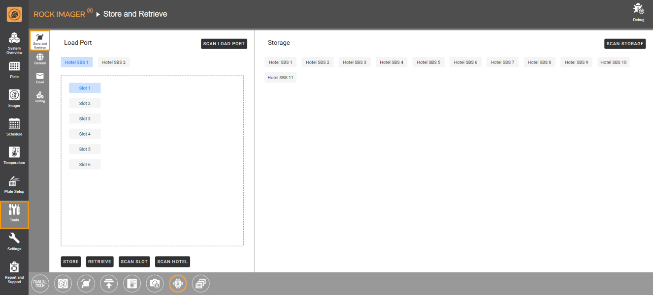Screen dimensions: 653x295
Task: Open the Plate Setup section
Action: (x=14, y=184)
